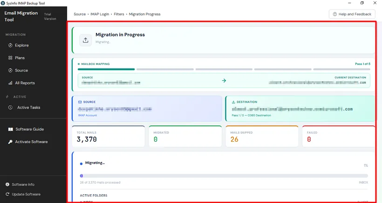
Task: Click the 'Trial Version' label
Action: pos(50,17)
